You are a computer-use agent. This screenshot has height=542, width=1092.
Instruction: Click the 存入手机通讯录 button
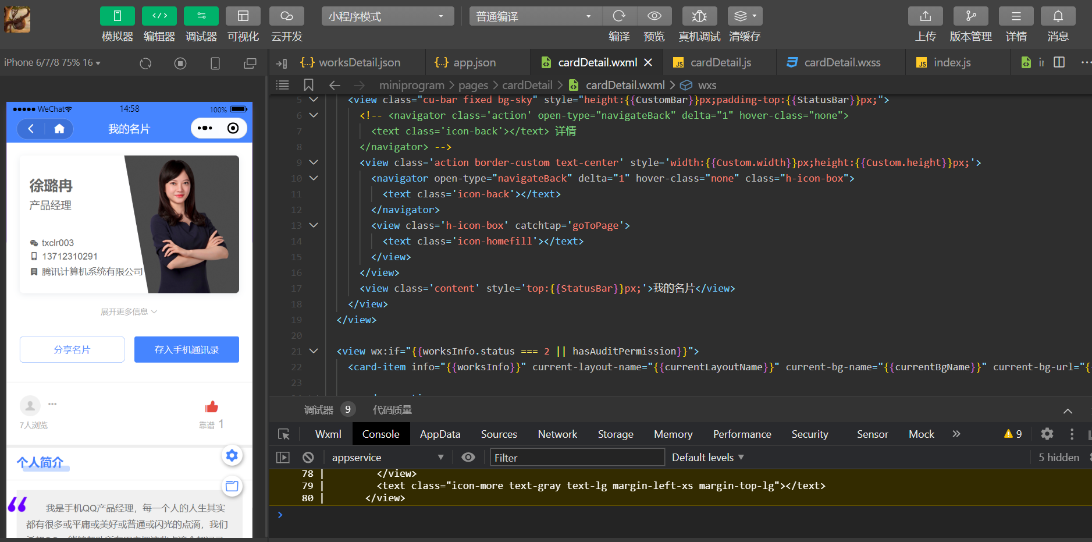point(186,349)
